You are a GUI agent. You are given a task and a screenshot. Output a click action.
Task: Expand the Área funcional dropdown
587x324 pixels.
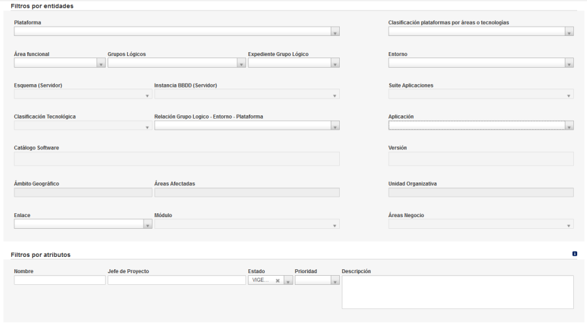pyautogui.click(x=101, y=63)
